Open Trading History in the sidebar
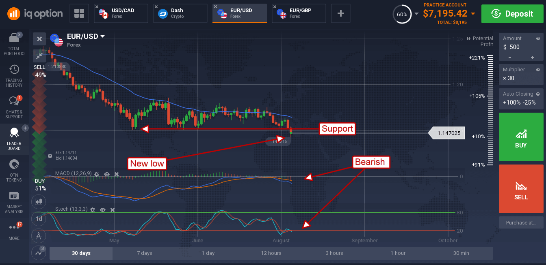This screenshot has height=265, width=546. point(14,76)
